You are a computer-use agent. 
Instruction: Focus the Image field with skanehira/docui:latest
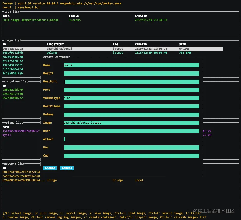pyautogui.click(x=131, y=123)
